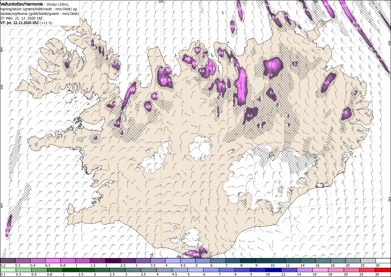Viewport: 391px width, 277px height.
Task: Select the 7 swatch on the upper scale
Action: point(233,261)
